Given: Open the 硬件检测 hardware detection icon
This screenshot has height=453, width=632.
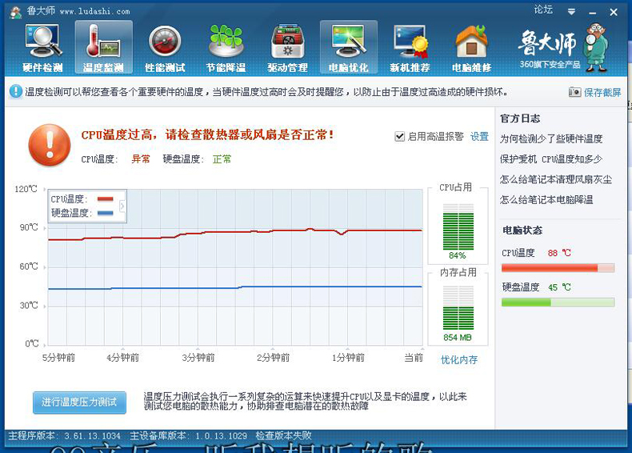Looking at the screenshot, I should pyautogui.click(x=42, y=48).
